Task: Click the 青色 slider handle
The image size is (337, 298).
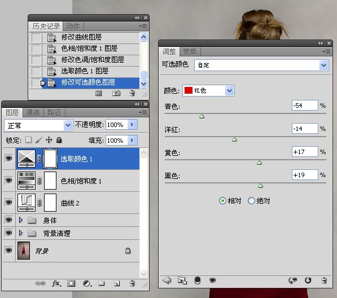Action: pos(202,116)
